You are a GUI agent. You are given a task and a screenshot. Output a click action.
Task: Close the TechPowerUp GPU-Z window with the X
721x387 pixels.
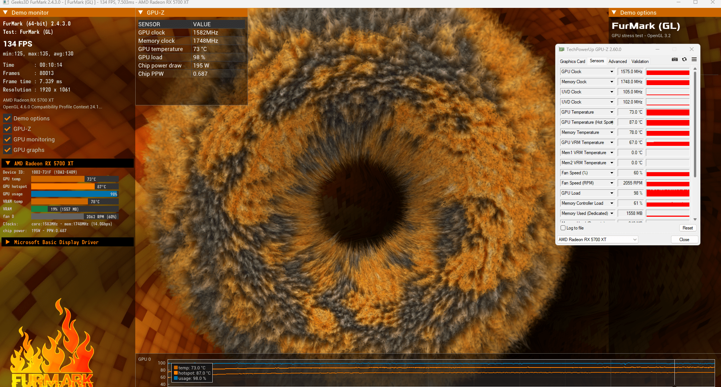[691, 49]
